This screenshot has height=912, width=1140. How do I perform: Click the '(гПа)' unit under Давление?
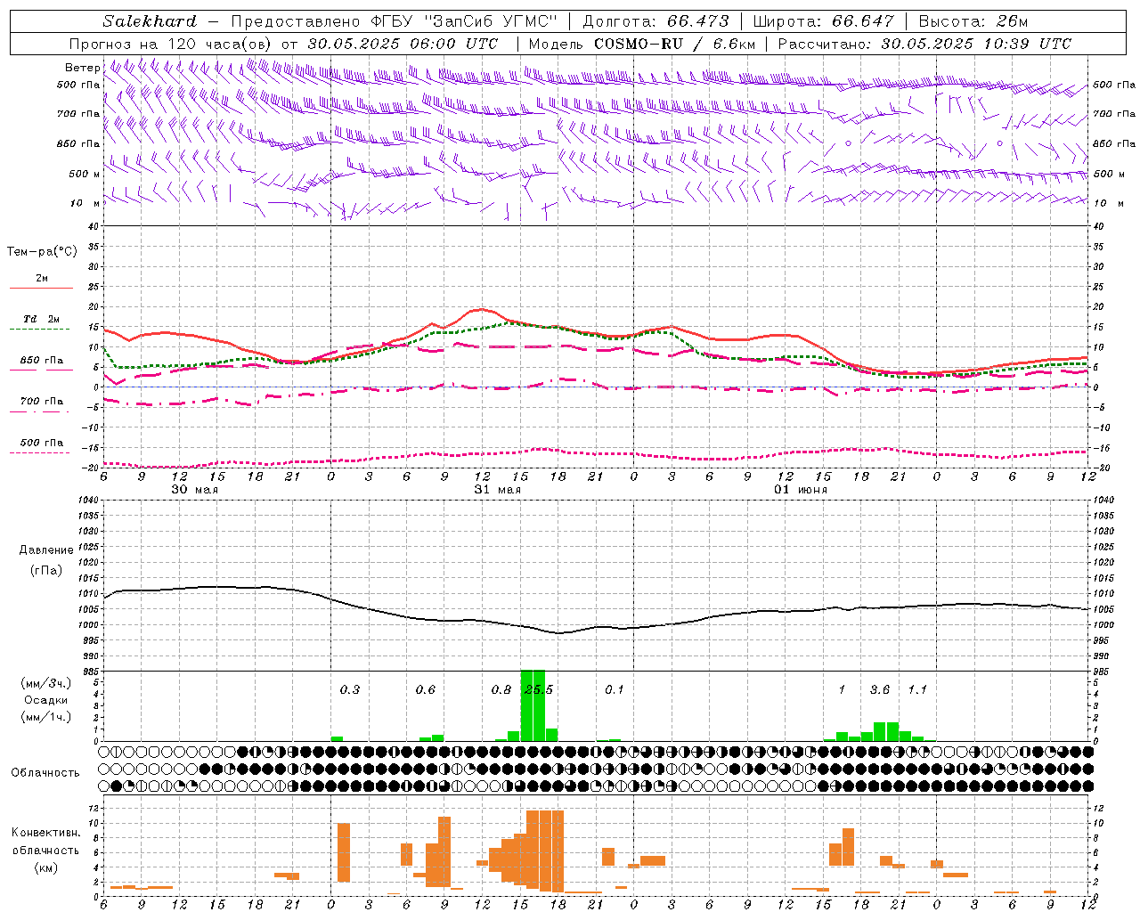click(46, 571)
